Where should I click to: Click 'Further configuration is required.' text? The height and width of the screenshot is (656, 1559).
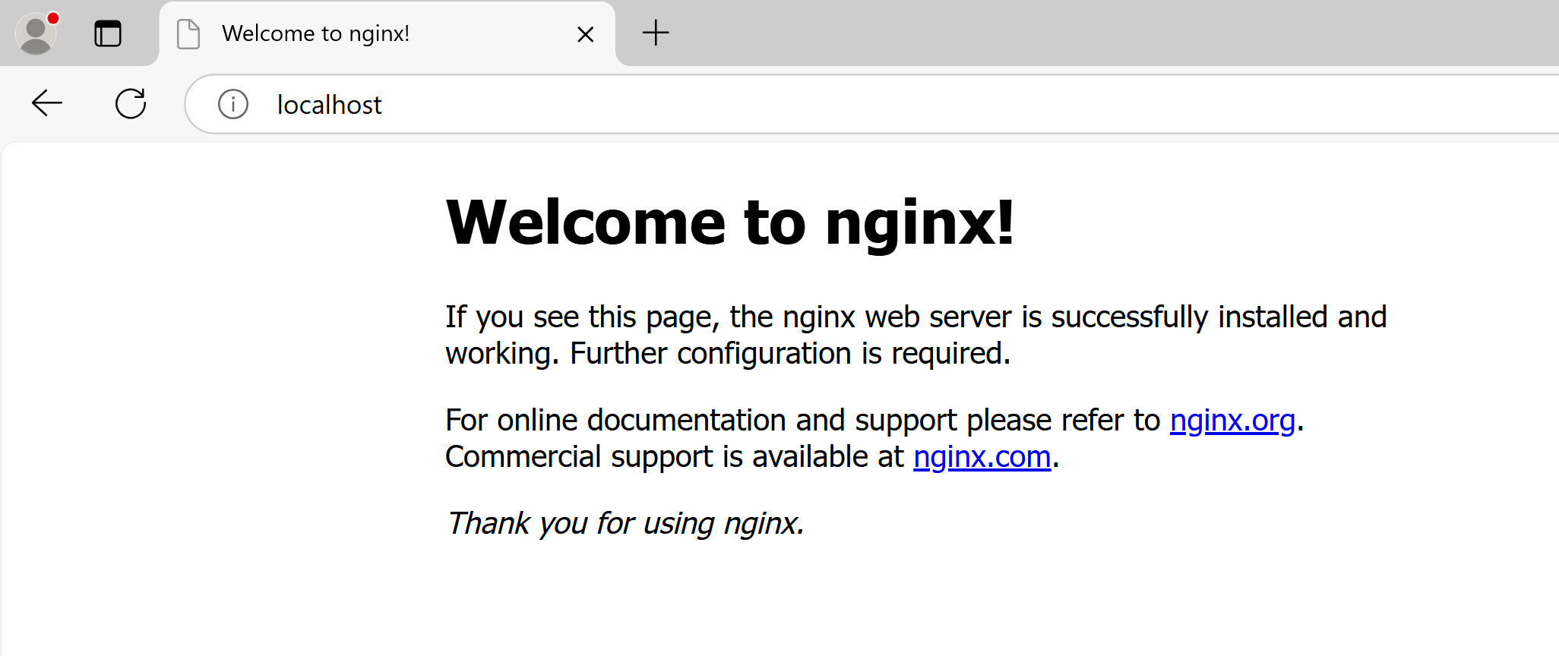pos(790,353)
